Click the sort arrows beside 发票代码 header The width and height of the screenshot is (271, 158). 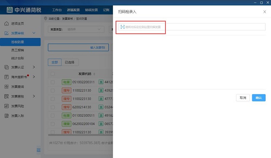94,74
